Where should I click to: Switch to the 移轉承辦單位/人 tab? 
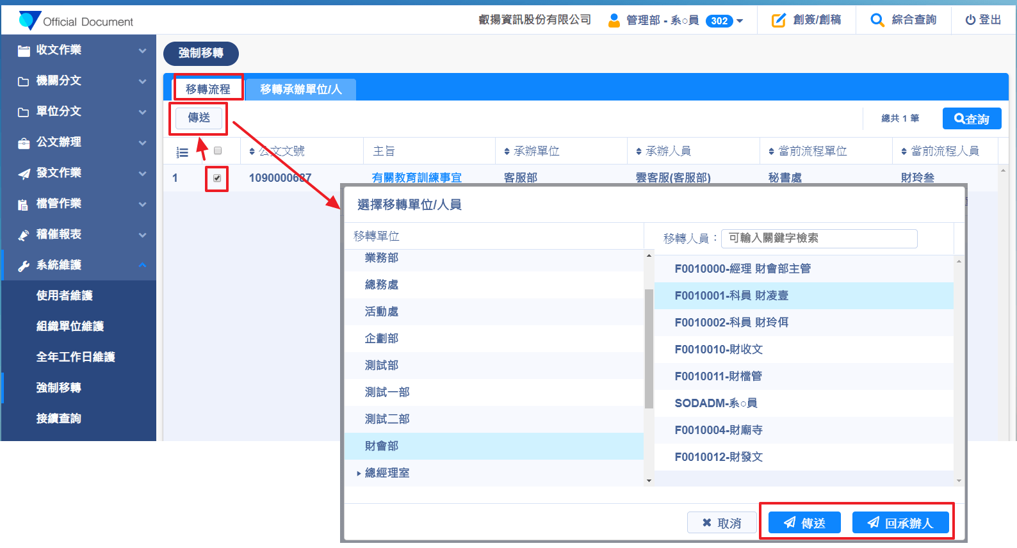(300, 89)
